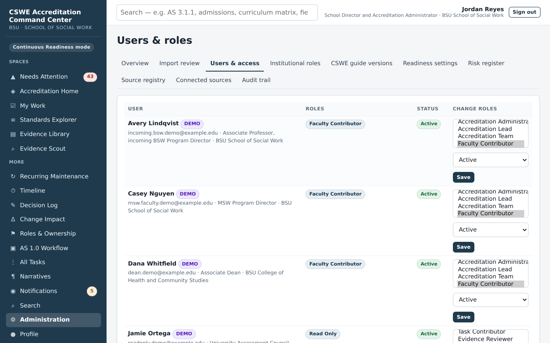The image size is (550, 343).
Task: Click incoming.bsw.demo@example.edu email text
Action: click(173, 133)
